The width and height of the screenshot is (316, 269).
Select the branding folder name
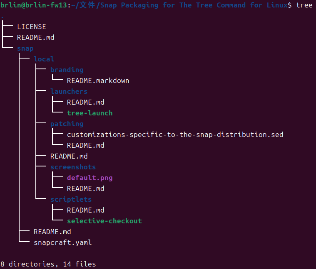(x=67, y=70)
